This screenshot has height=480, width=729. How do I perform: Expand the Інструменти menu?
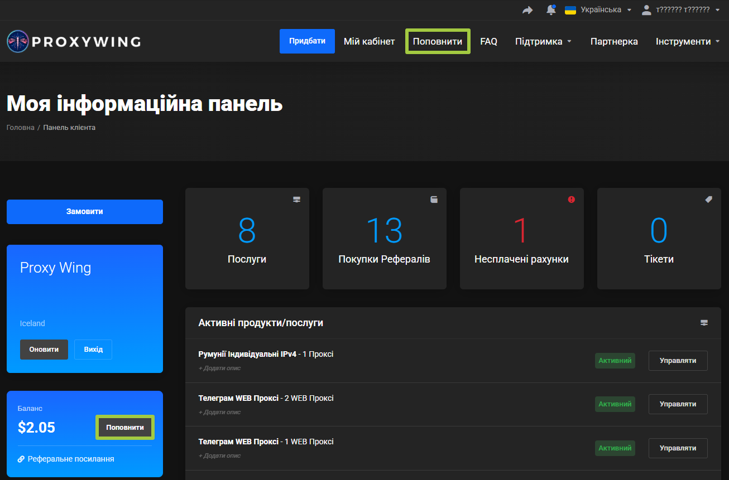[x=688, y=41]
